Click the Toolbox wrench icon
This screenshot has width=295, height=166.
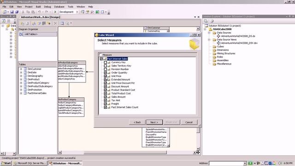[x=92, y=12]
